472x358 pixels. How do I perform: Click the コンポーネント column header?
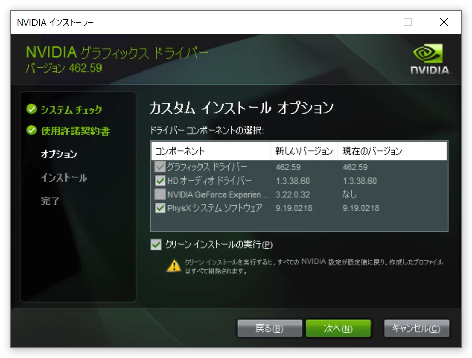click(x=211, y=151)
